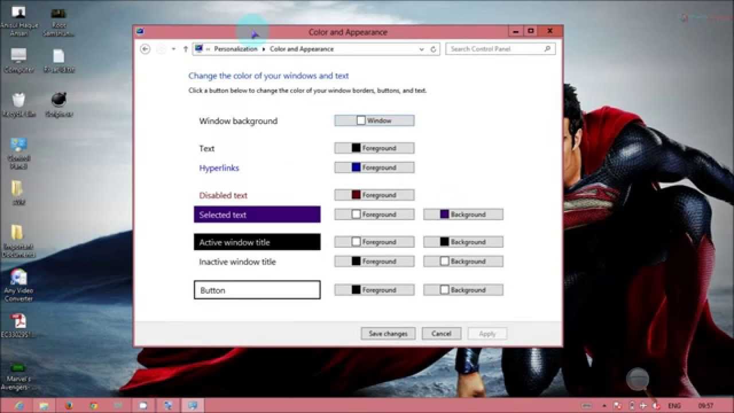Select the Important Documents folder icon
The width and height of the screenshot is (734, 413).
point(18,240)
